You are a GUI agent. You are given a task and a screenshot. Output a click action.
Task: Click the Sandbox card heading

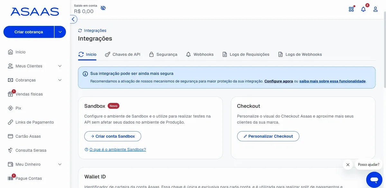[x=95, y=106]
